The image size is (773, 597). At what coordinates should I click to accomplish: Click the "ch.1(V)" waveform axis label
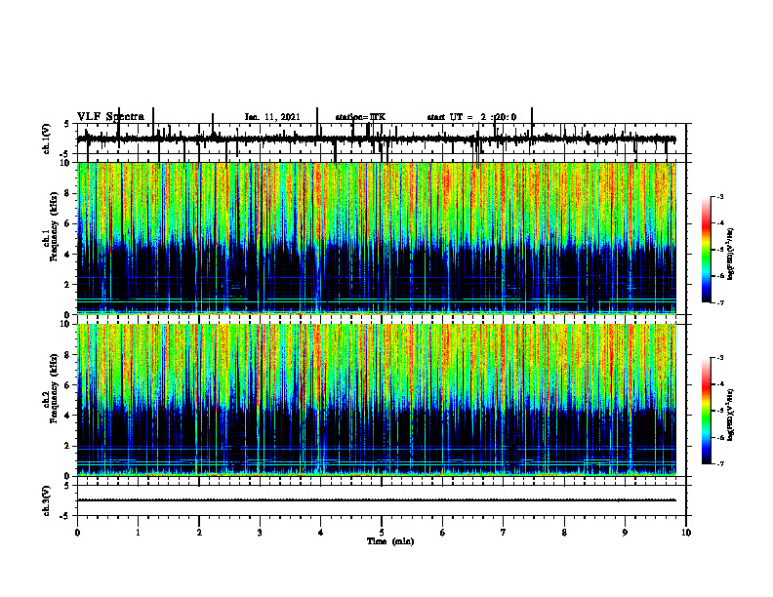pyautogui.click(x=47, y=139)
